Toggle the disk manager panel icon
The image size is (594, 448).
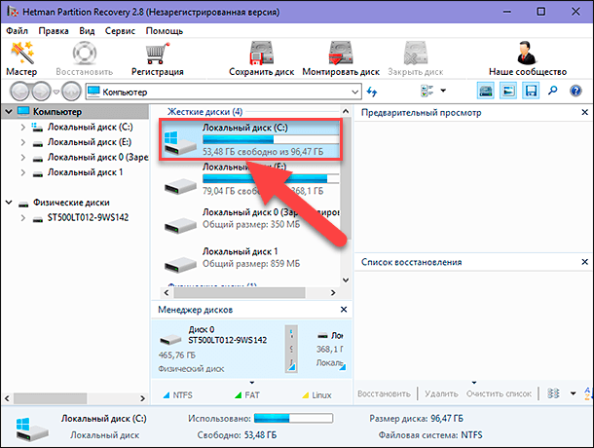click(485, 91)
